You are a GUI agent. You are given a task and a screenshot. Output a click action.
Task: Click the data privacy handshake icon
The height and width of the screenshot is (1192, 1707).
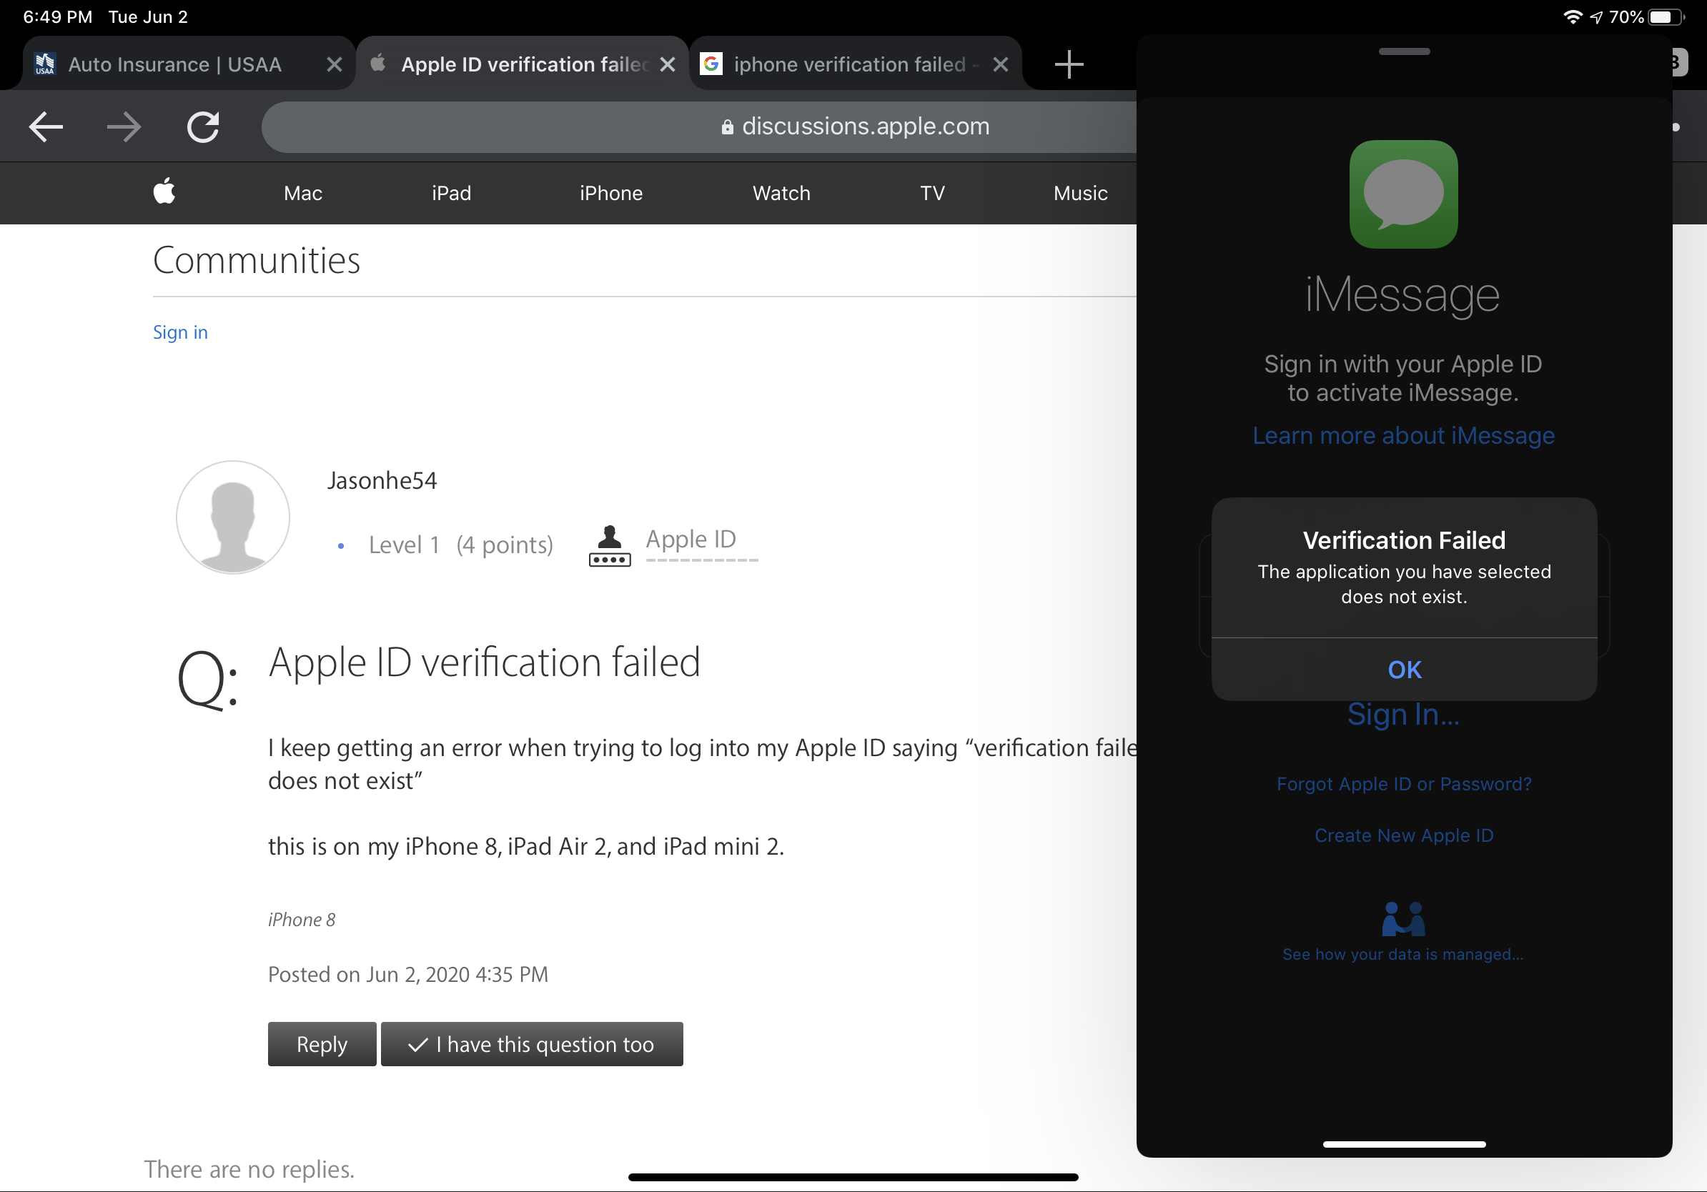tap(1403, 919)
